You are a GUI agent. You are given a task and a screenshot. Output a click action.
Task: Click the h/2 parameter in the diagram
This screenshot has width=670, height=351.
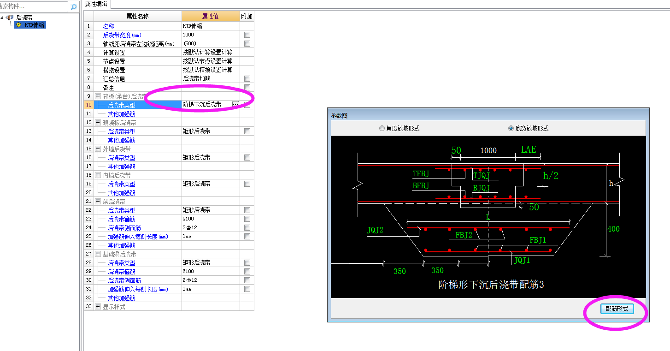click(x=551, y=175)
